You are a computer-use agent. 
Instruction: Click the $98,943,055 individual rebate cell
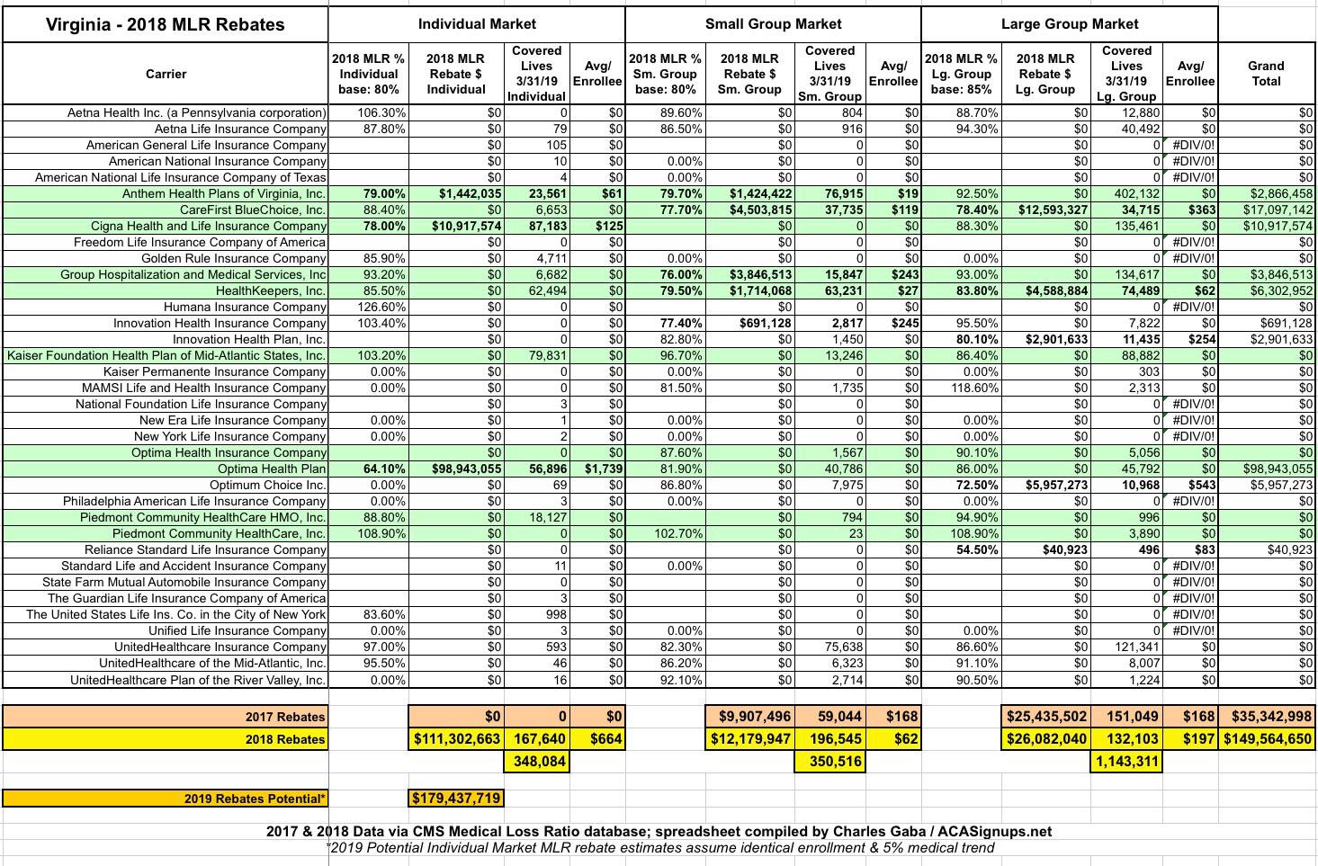click(456, 469)
